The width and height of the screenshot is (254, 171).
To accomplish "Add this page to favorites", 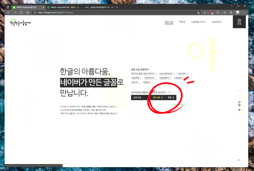I will point(198,12).
